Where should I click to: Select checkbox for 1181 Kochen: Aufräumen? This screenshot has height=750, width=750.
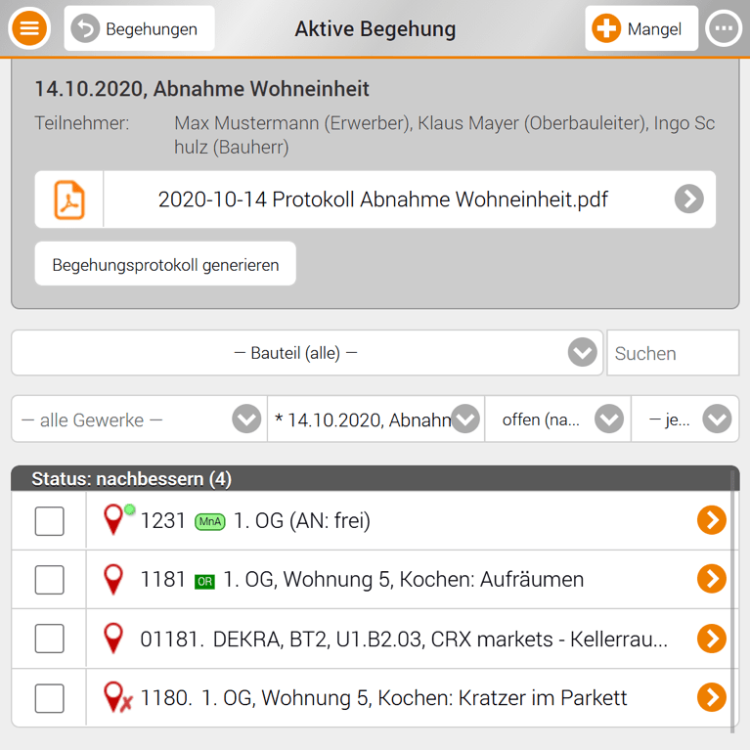pos(49,580)
